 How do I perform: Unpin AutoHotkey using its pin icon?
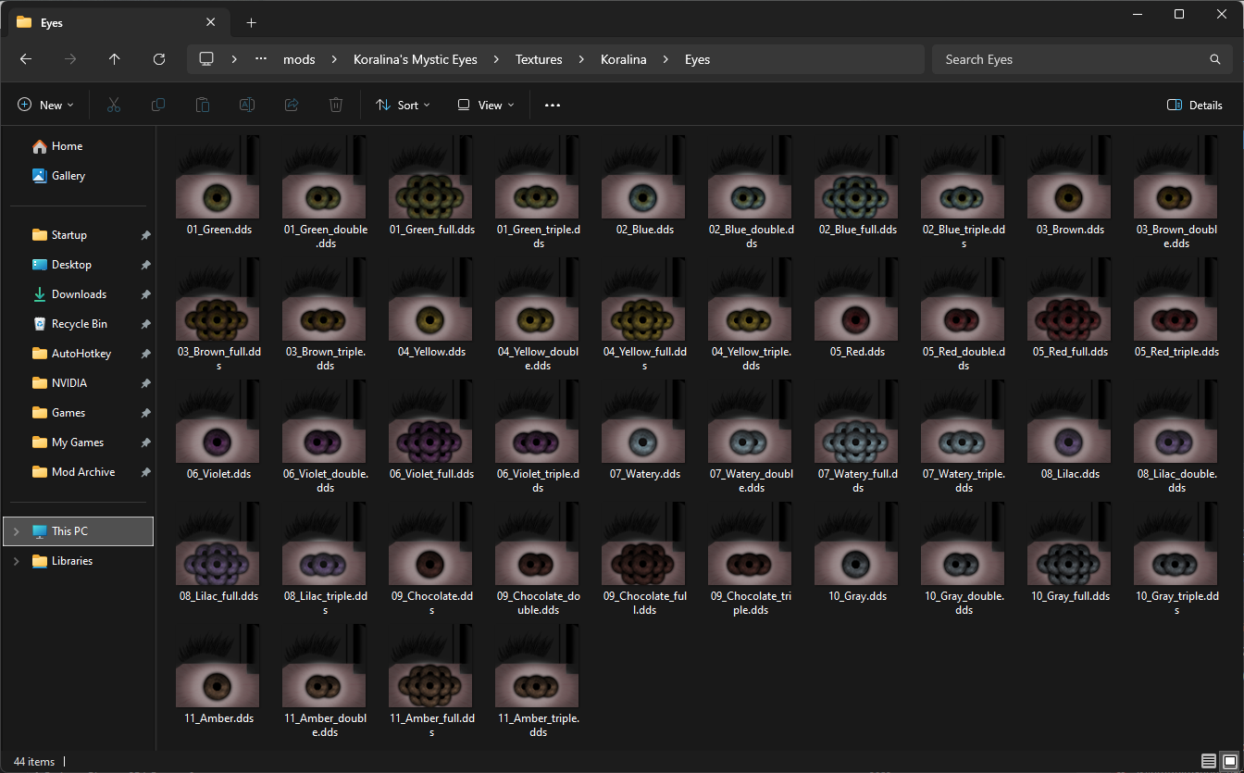[x=145, y=354]
